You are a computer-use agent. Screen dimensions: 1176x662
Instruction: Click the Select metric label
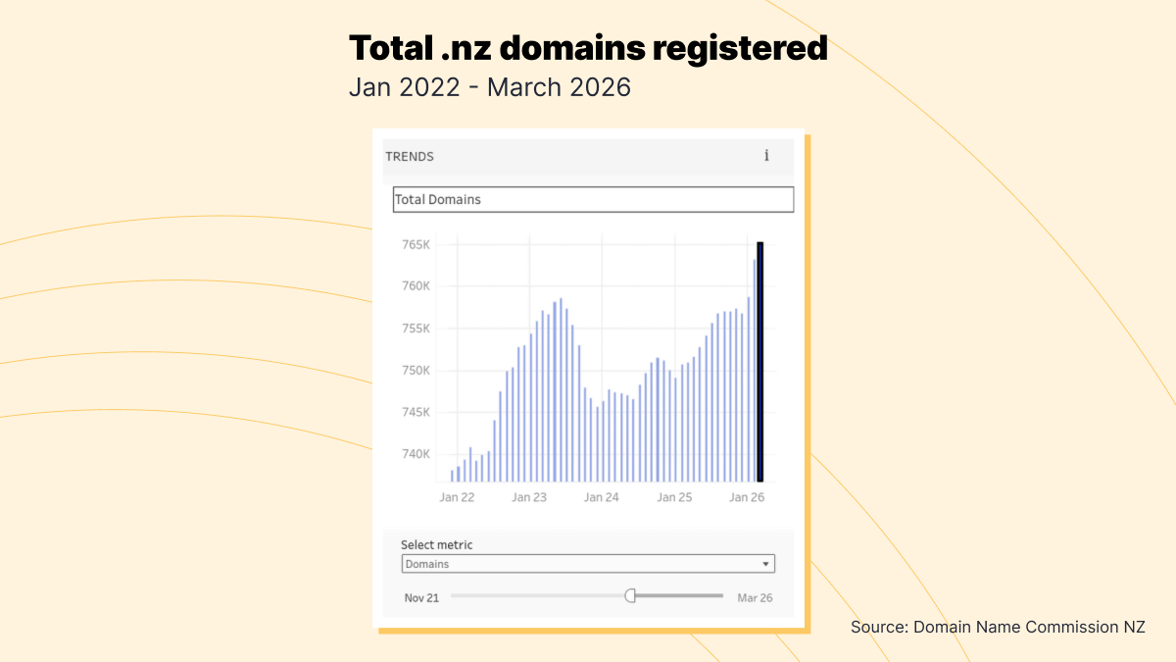(437, 544)
